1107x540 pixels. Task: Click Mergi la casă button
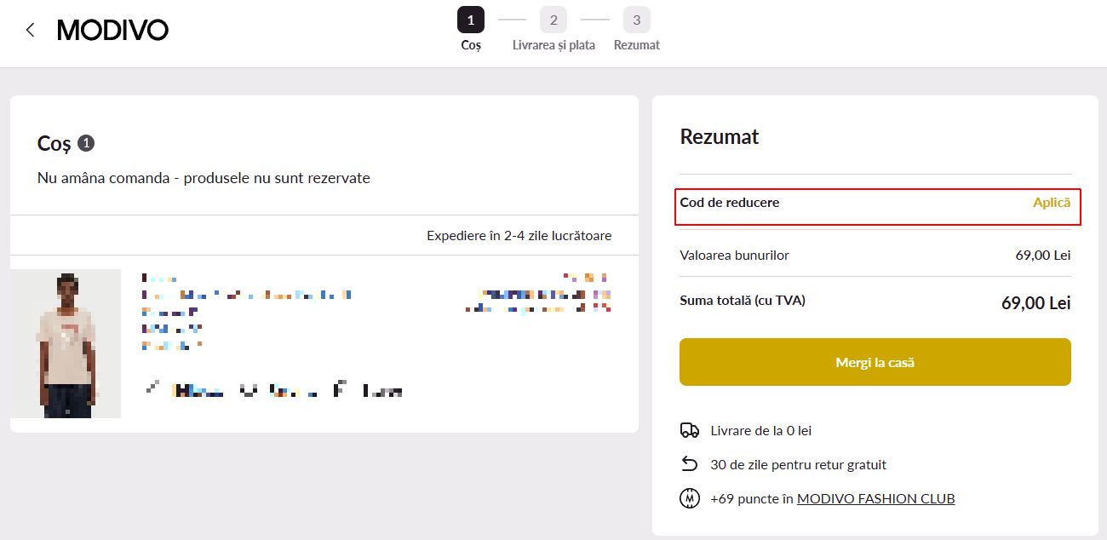pyautogui.click(x=875, y=362)
